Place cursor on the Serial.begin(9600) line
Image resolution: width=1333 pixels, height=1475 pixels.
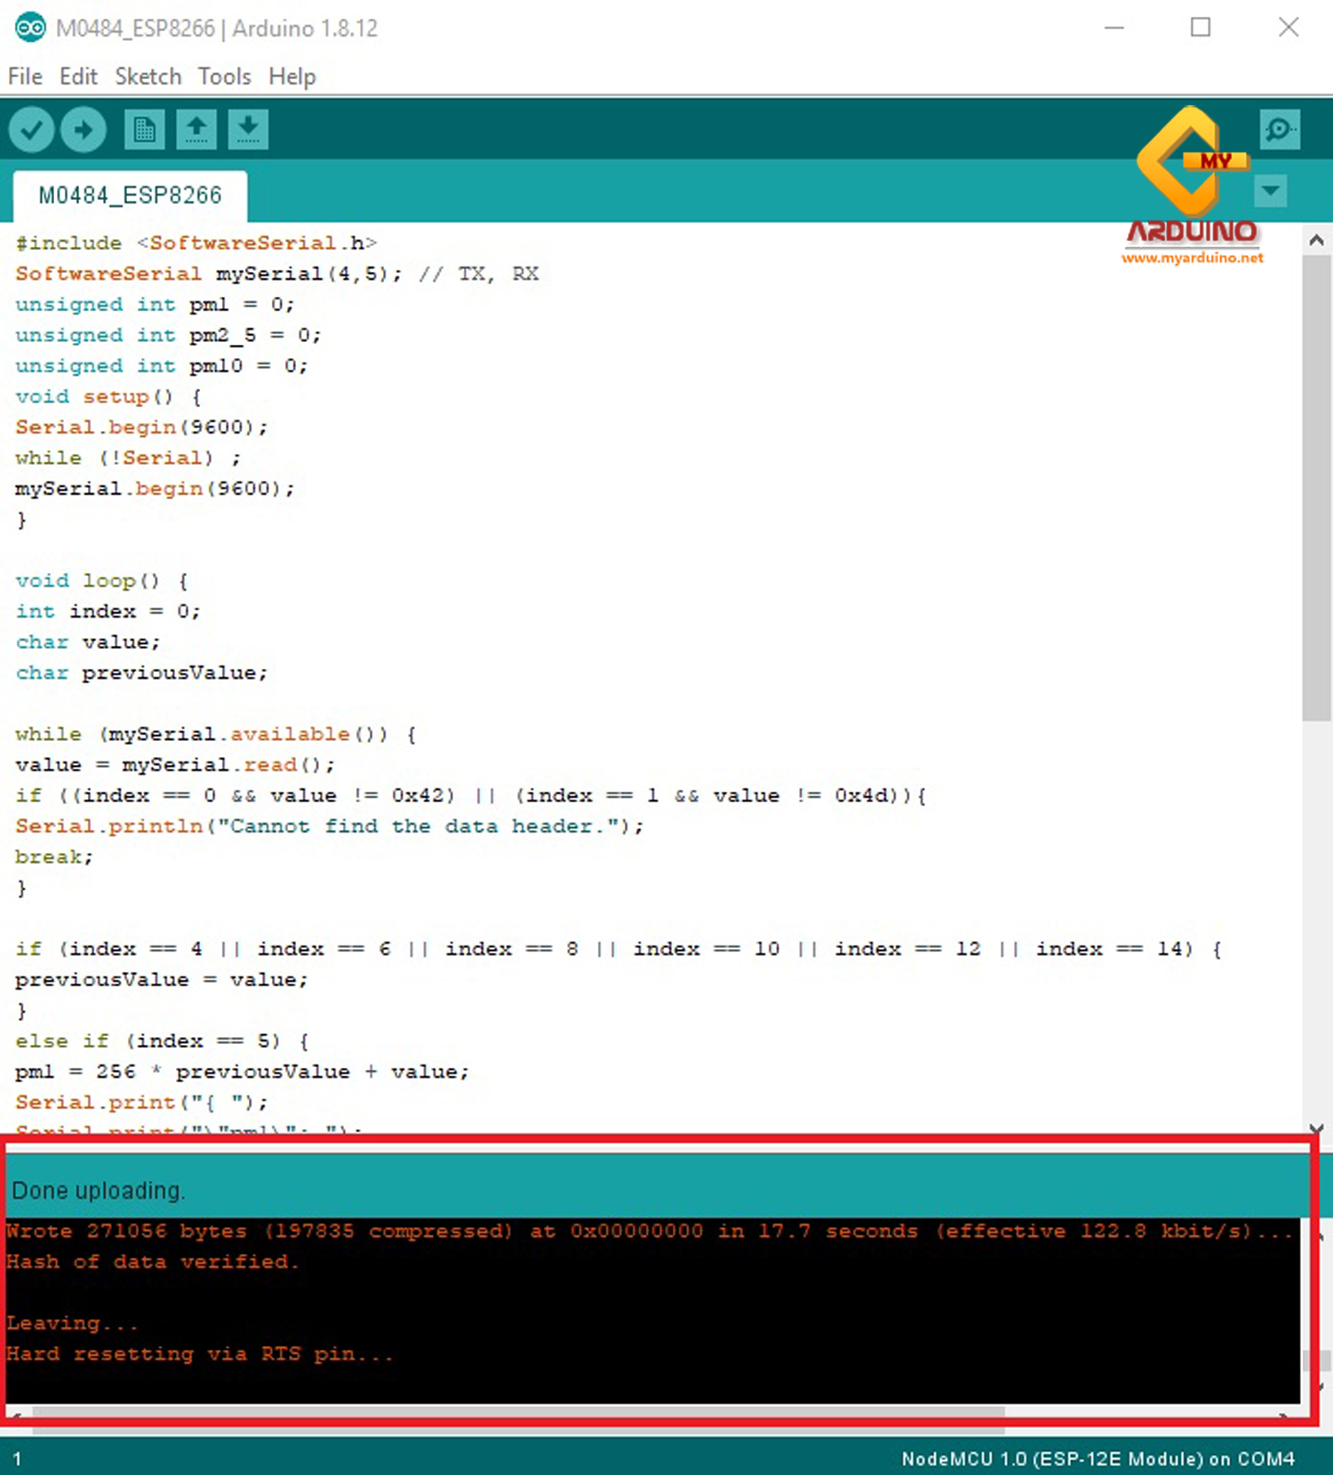coord(140,427)
